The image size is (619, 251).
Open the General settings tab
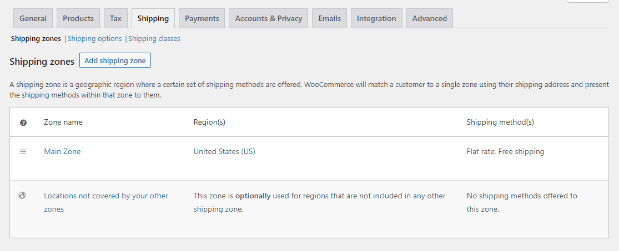(x=33, y=18)
